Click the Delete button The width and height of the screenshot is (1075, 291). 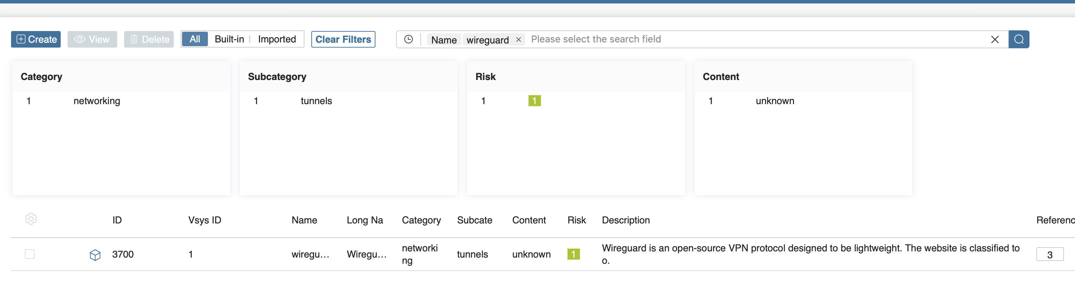(x=149, y=39)
